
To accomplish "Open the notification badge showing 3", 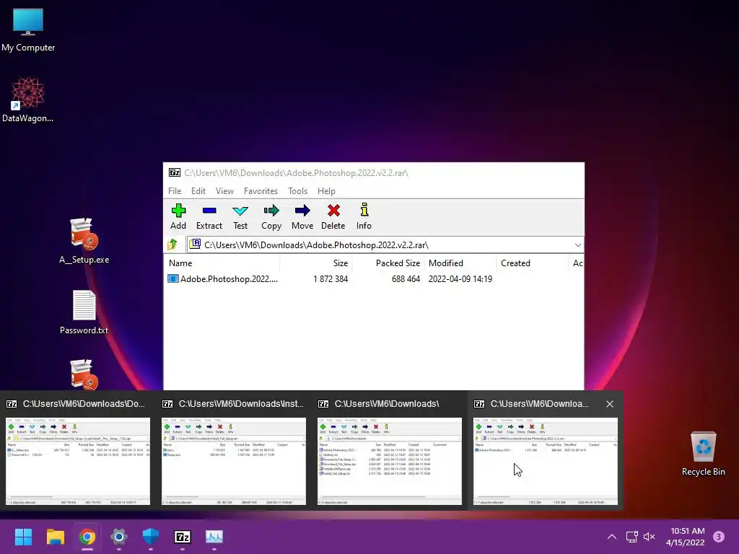I will pos(718,537).
